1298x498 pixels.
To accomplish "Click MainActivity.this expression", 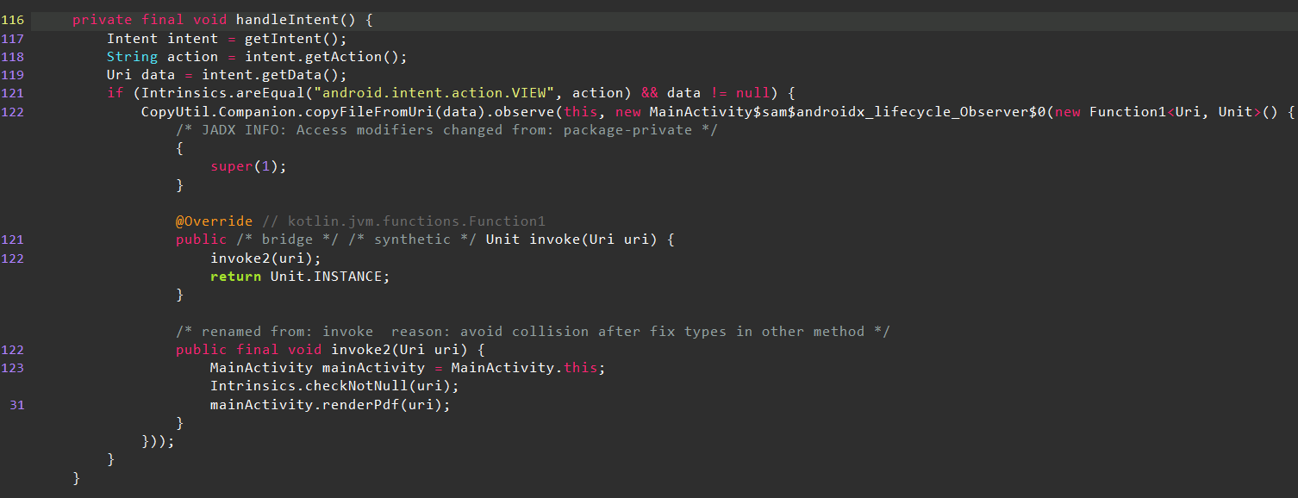I will pyautogui.click(x=524, y=368).
